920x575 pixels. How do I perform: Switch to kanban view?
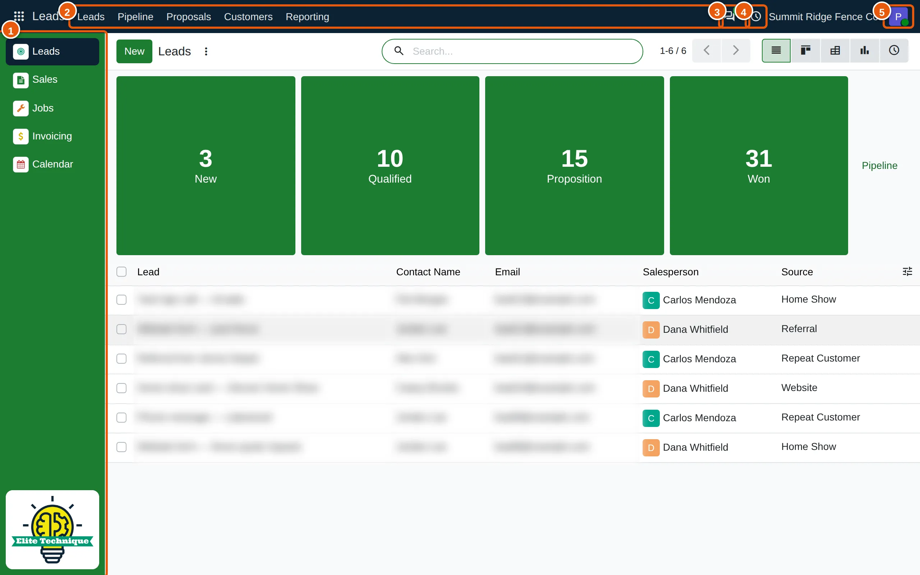(x=806, y=51)
